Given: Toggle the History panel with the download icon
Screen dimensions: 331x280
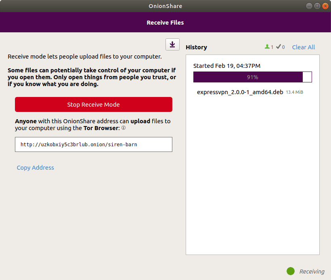Looking at the screenshot, I should [x=172, y=44].
